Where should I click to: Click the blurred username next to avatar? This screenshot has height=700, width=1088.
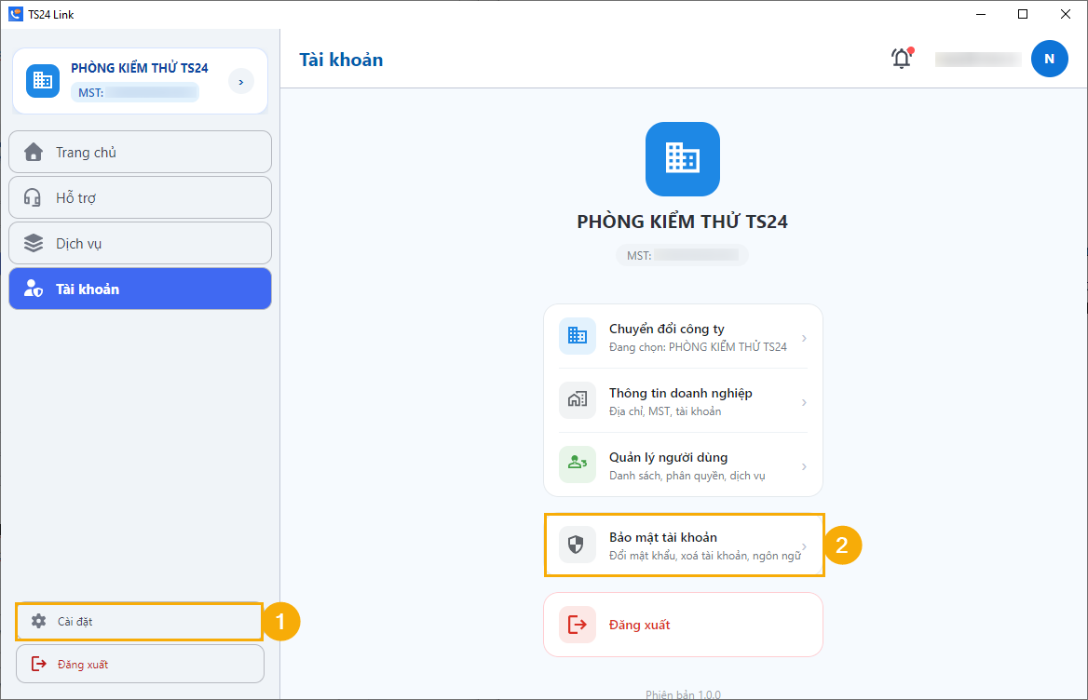[978, 59]
